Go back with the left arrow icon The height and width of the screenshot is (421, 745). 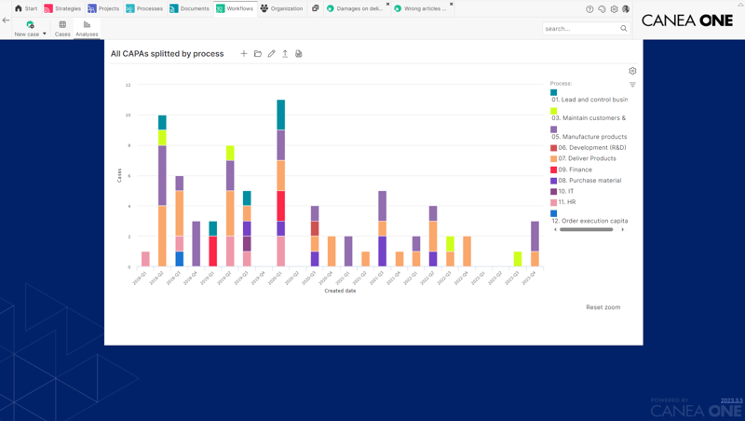click(x=6, y=20)
